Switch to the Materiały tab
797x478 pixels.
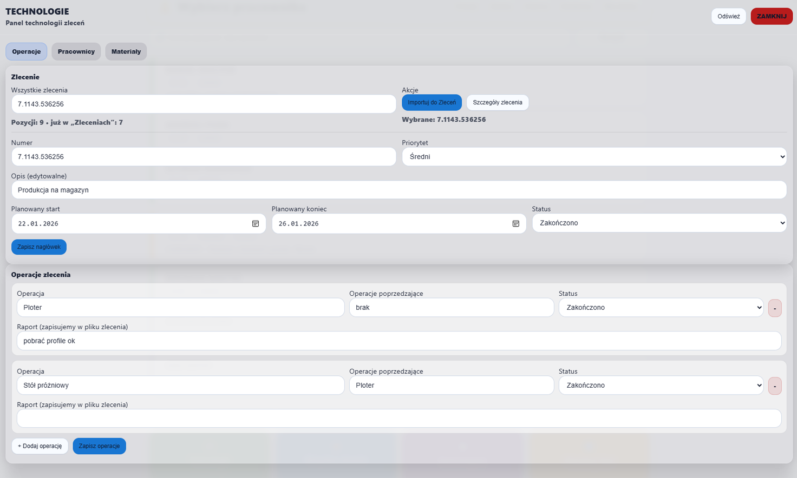pyautogui.click(x=126, y=51)
